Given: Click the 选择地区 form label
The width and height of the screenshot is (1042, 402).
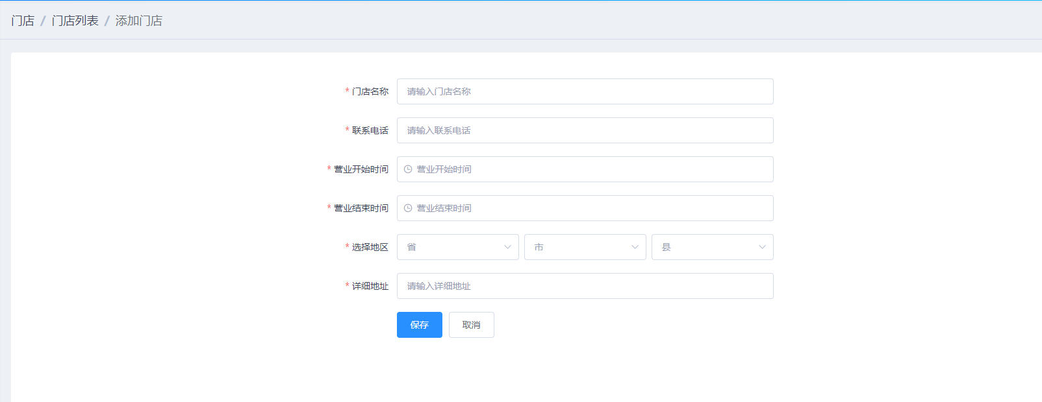Looking at the screenshot, I should [370, 247].
